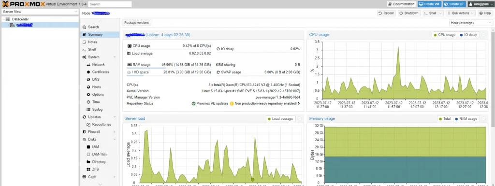This screenshot has height=186, width=495.
Task: Expand repository status details chevron
Action: 299,103
